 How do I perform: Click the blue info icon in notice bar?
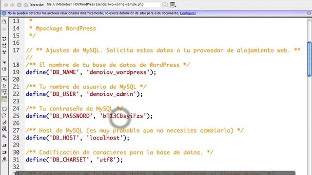pos(4,13)
